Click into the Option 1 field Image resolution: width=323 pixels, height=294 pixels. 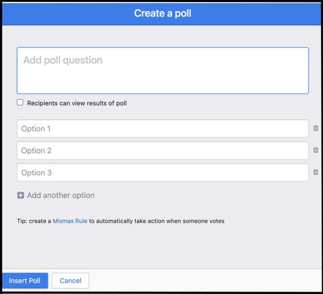point(162,129)
